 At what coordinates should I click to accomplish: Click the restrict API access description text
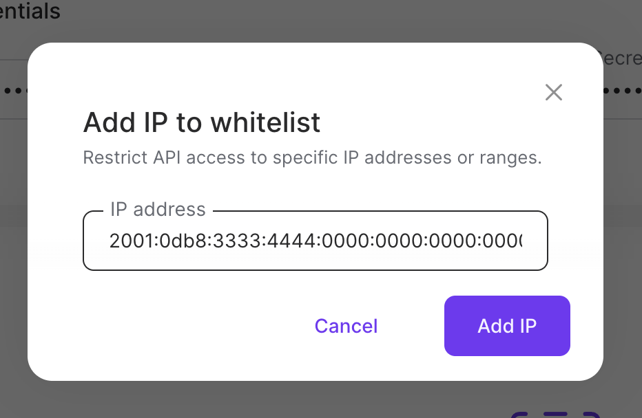[312, 157]
